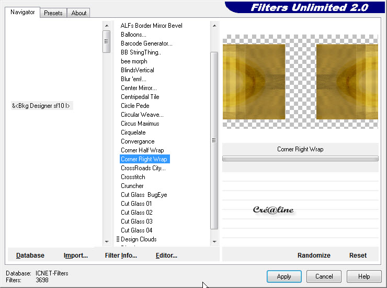Launch the Editor... option

pyautogui.click(x=166, y=256)
